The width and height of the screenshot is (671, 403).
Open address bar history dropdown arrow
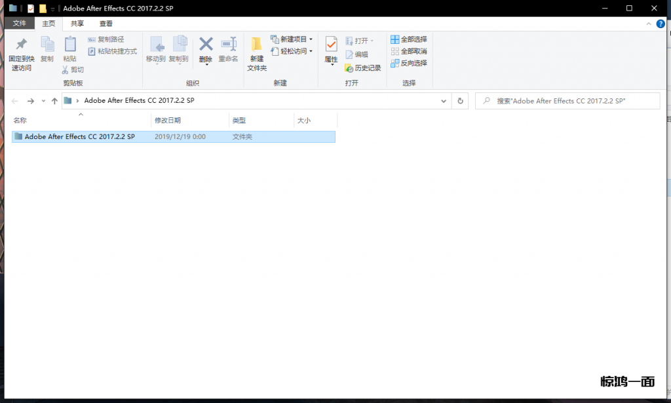pyautogui.click(x=444, y=101)
